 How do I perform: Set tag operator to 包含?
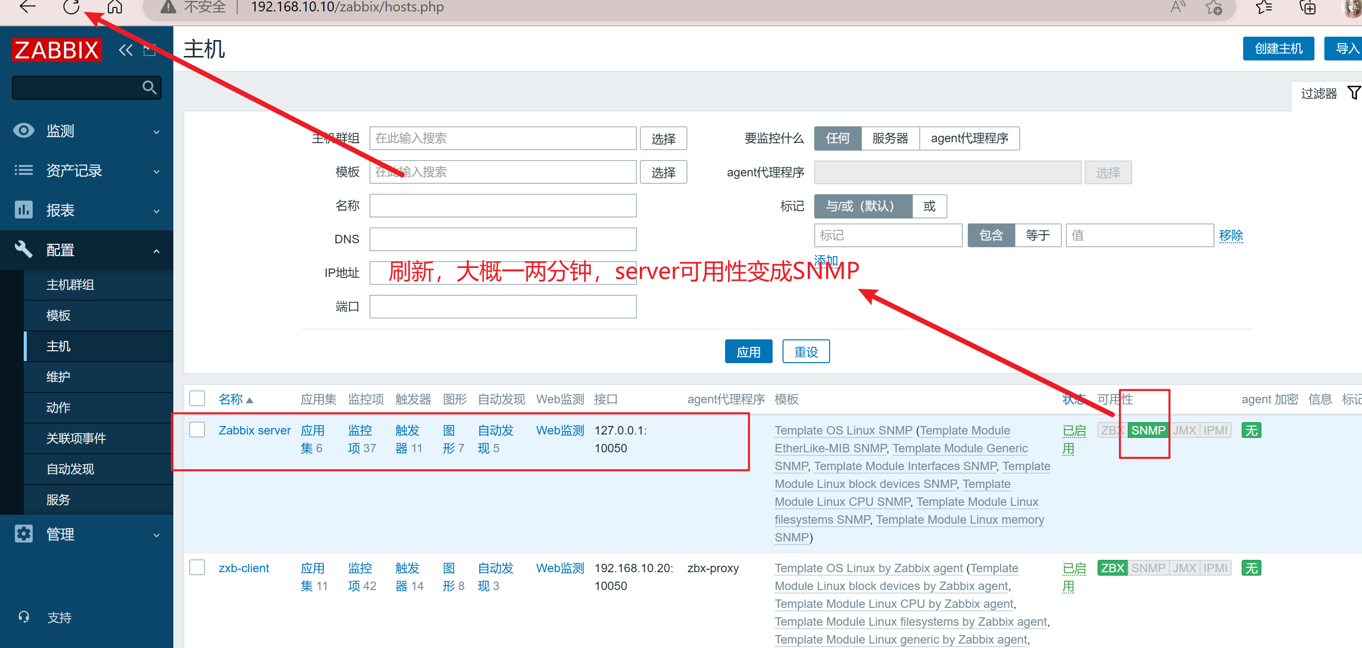(x=991, y=235)
